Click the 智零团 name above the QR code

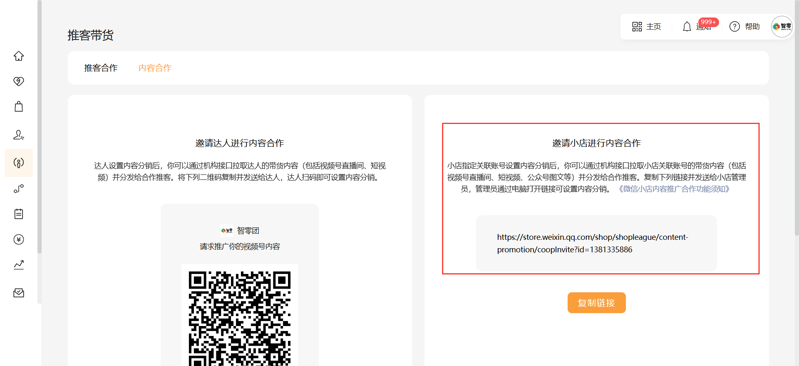pyautogui.click(x=248, y=231)
